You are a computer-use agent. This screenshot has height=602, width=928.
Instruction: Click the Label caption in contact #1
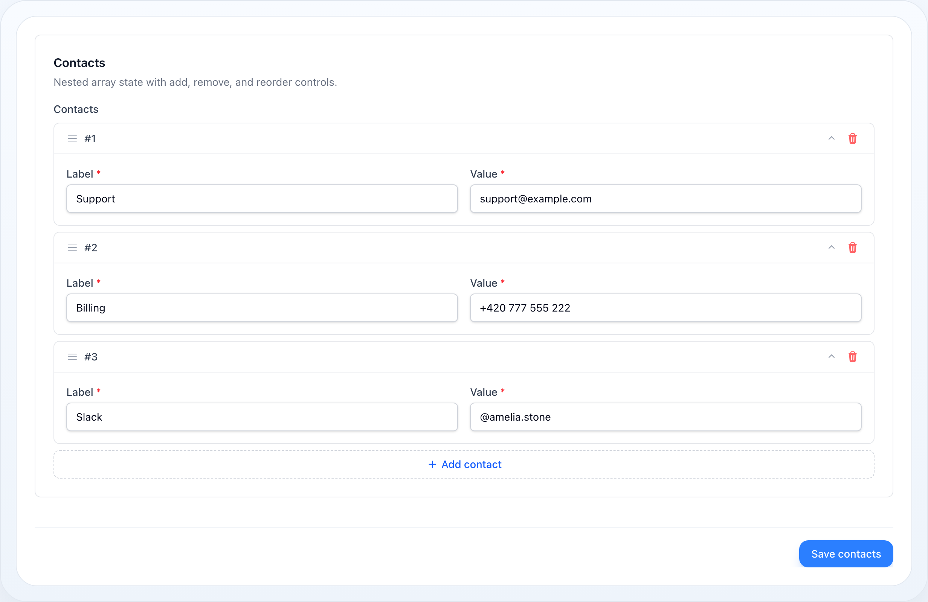click(80, 174)
